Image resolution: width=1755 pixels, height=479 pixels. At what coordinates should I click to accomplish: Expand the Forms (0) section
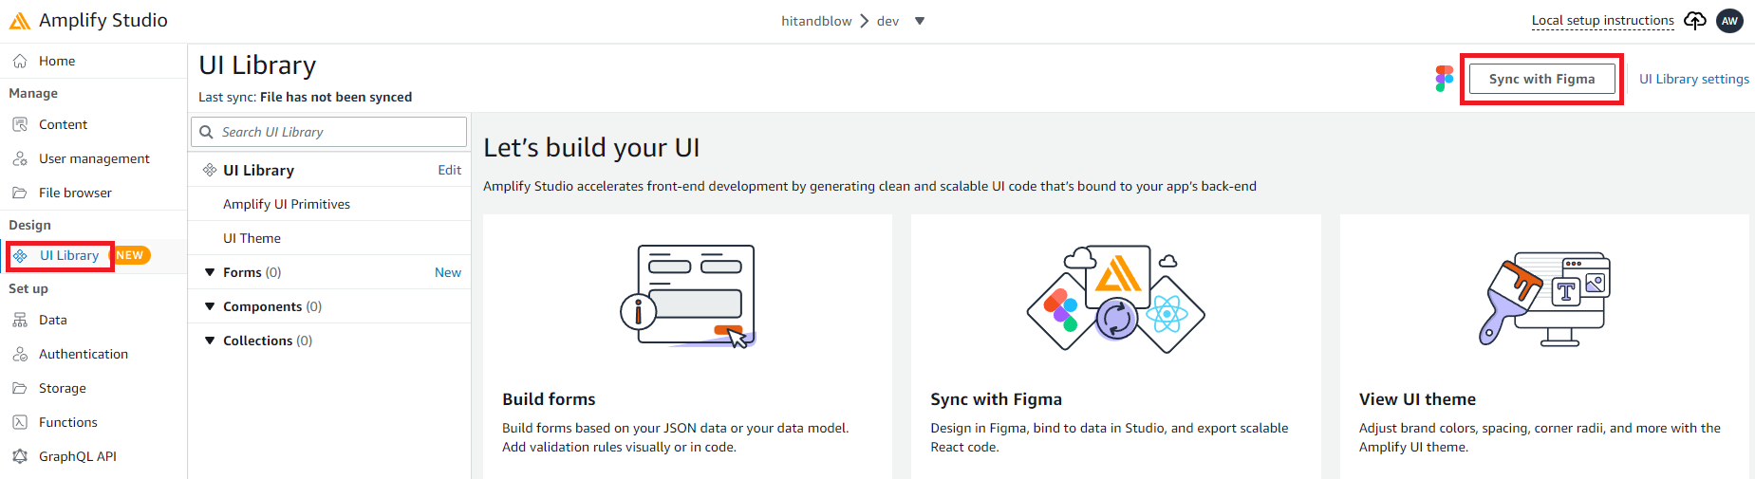click(x=210, y=272)
